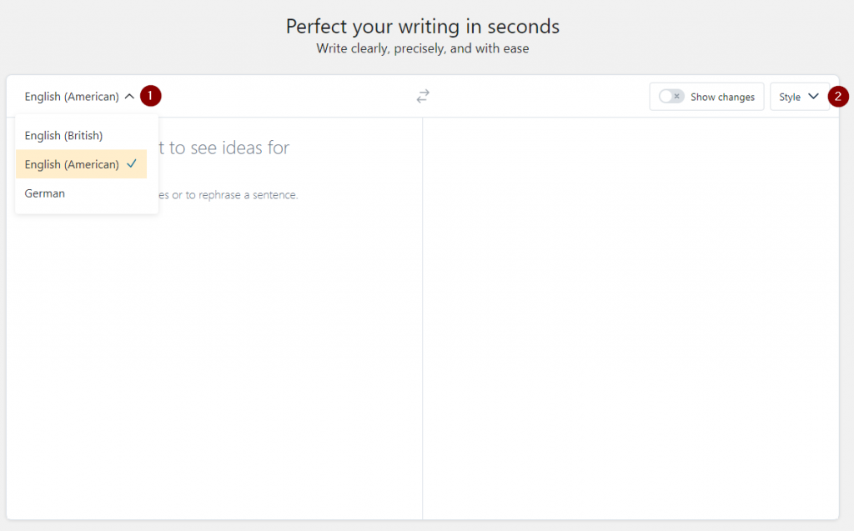Screen dimensions: 854x531
Task: Collapse the language list using the up chevron
Action: pos(129,97)
